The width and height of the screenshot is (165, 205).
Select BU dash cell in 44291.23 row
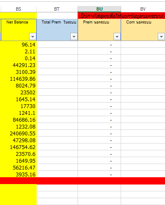[99, 65]
